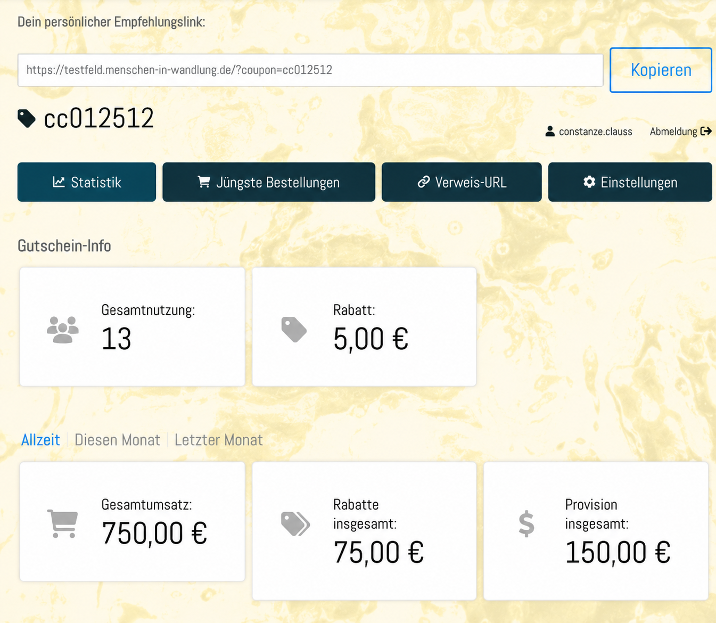Click the Provision insgesamt value 150,00 €

click(x=618, y=552)
